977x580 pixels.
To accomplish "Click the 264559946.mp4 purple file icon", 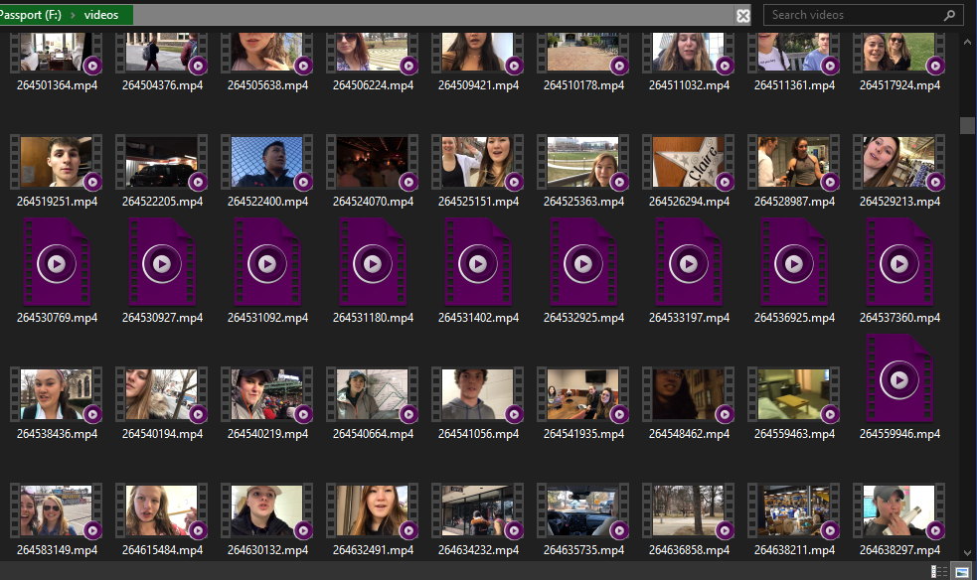I will [899, 378].
